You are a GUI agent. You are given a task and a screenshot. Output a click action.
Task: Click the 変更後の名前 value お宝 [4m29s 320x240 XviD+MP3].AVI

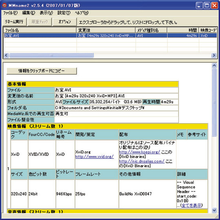point(90,96)
